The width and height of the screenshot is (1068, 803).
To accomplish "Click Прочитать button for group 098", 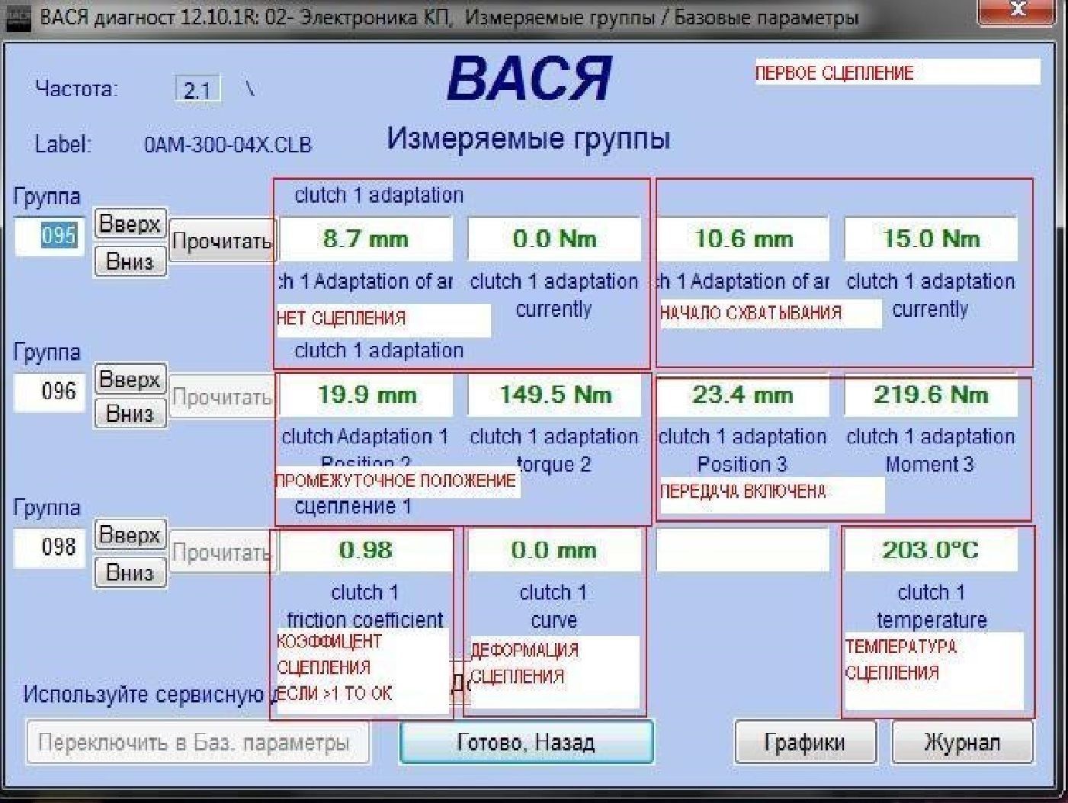I will click(222, 552).
